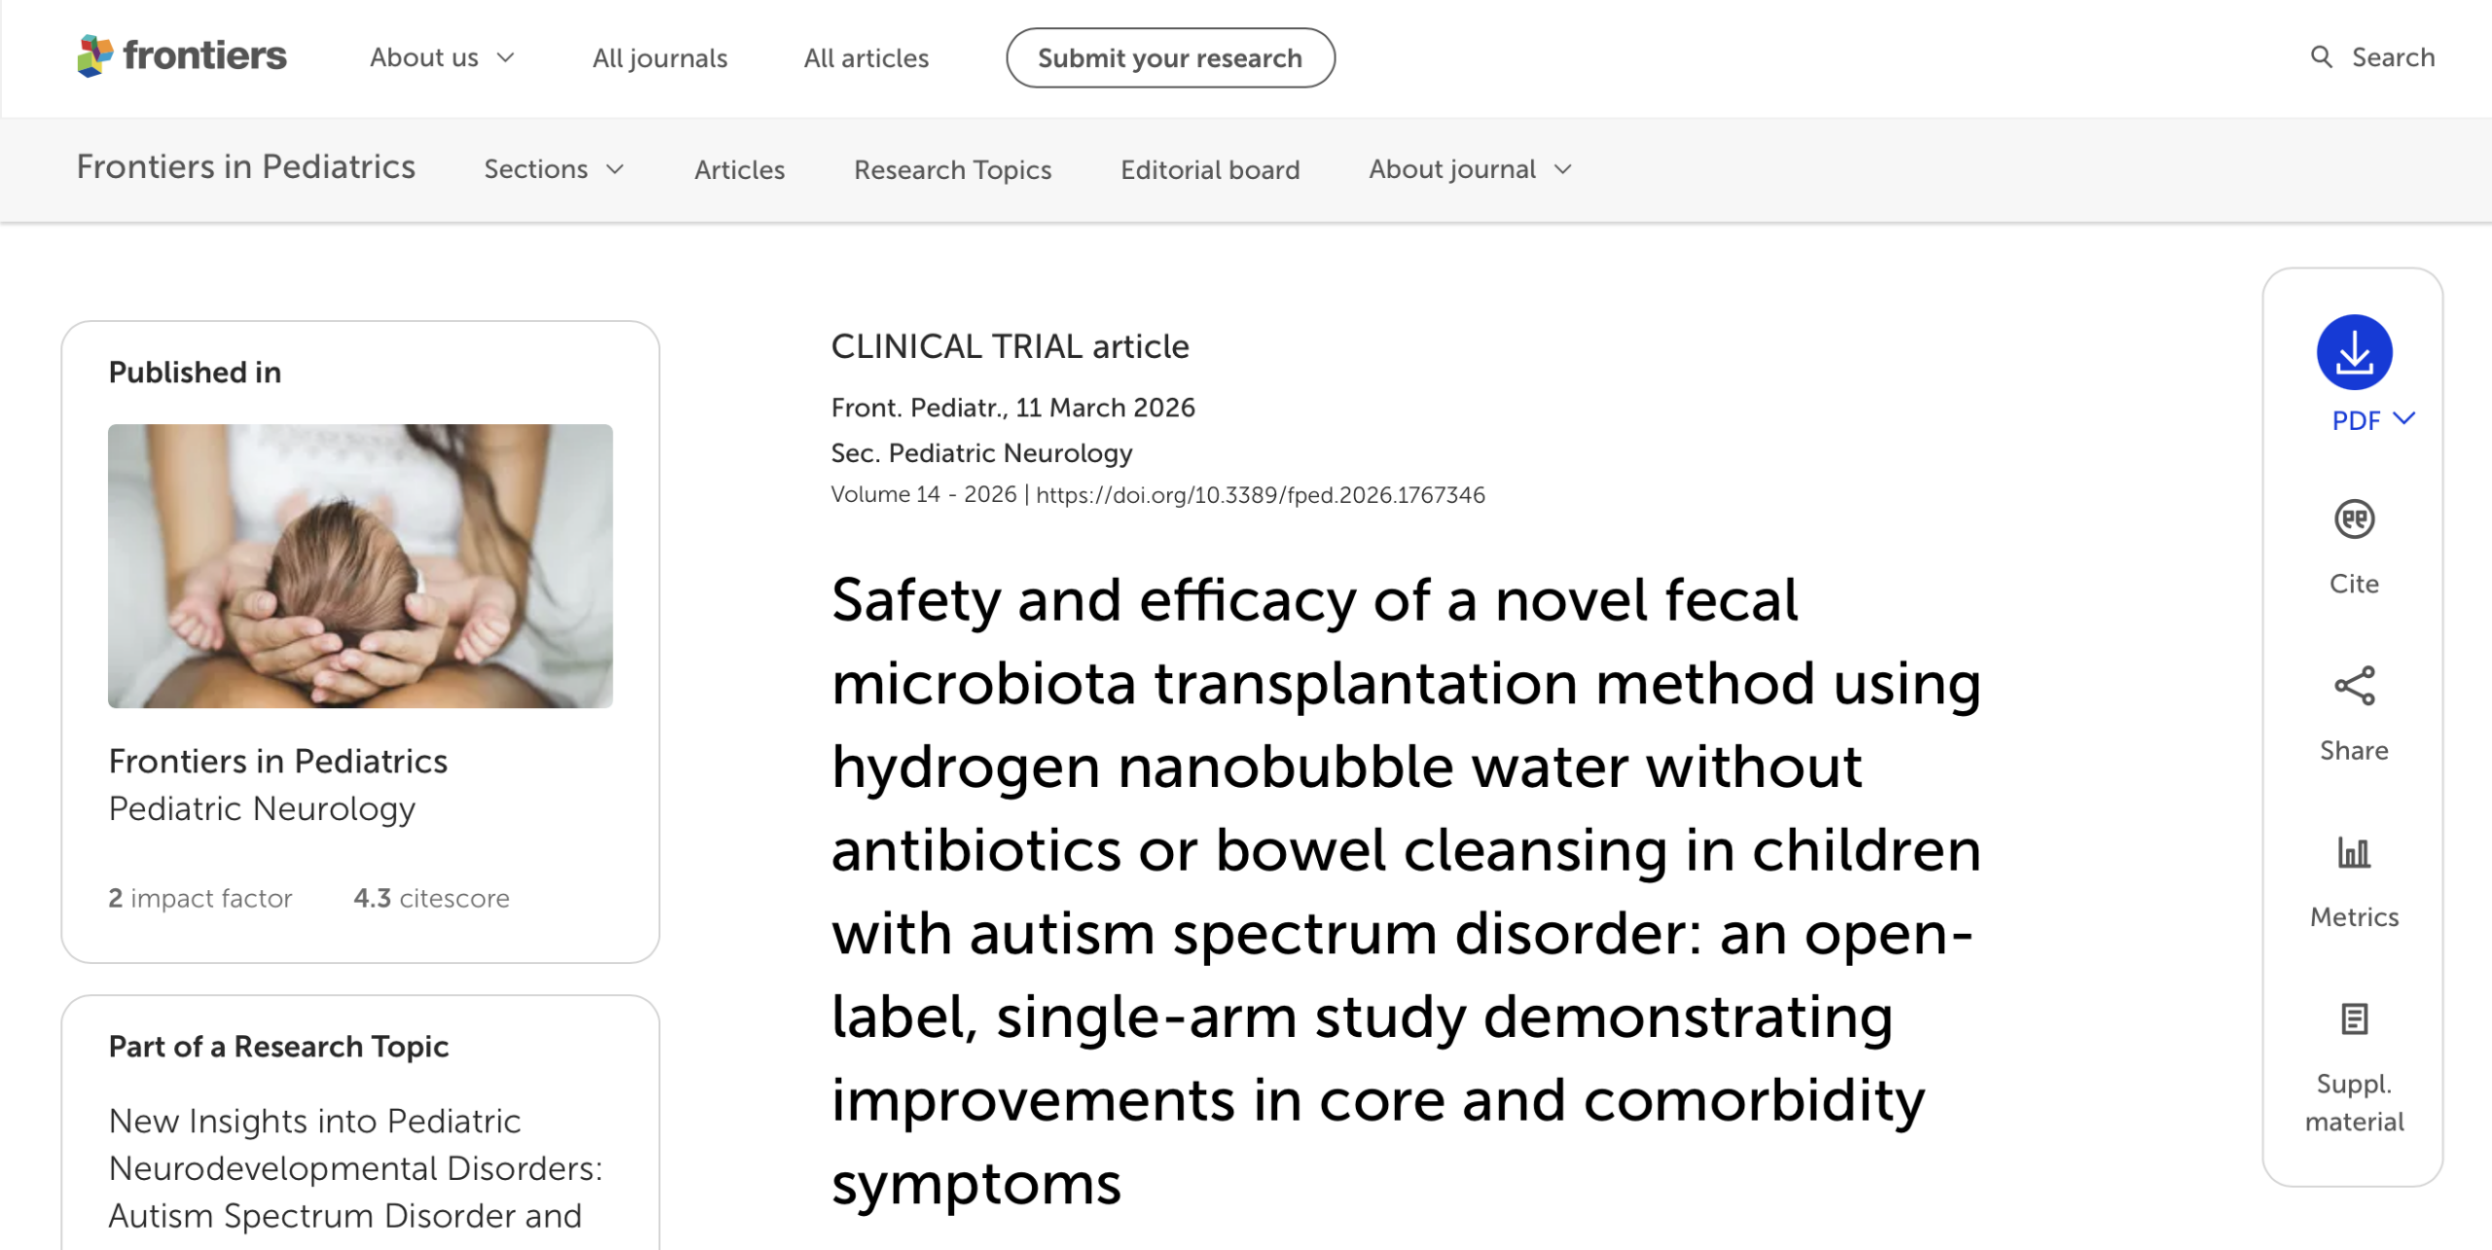The width and height of the screenshot is (2492, 1250).
Task: Expand the PDF options chevron
Action: 2404,419
